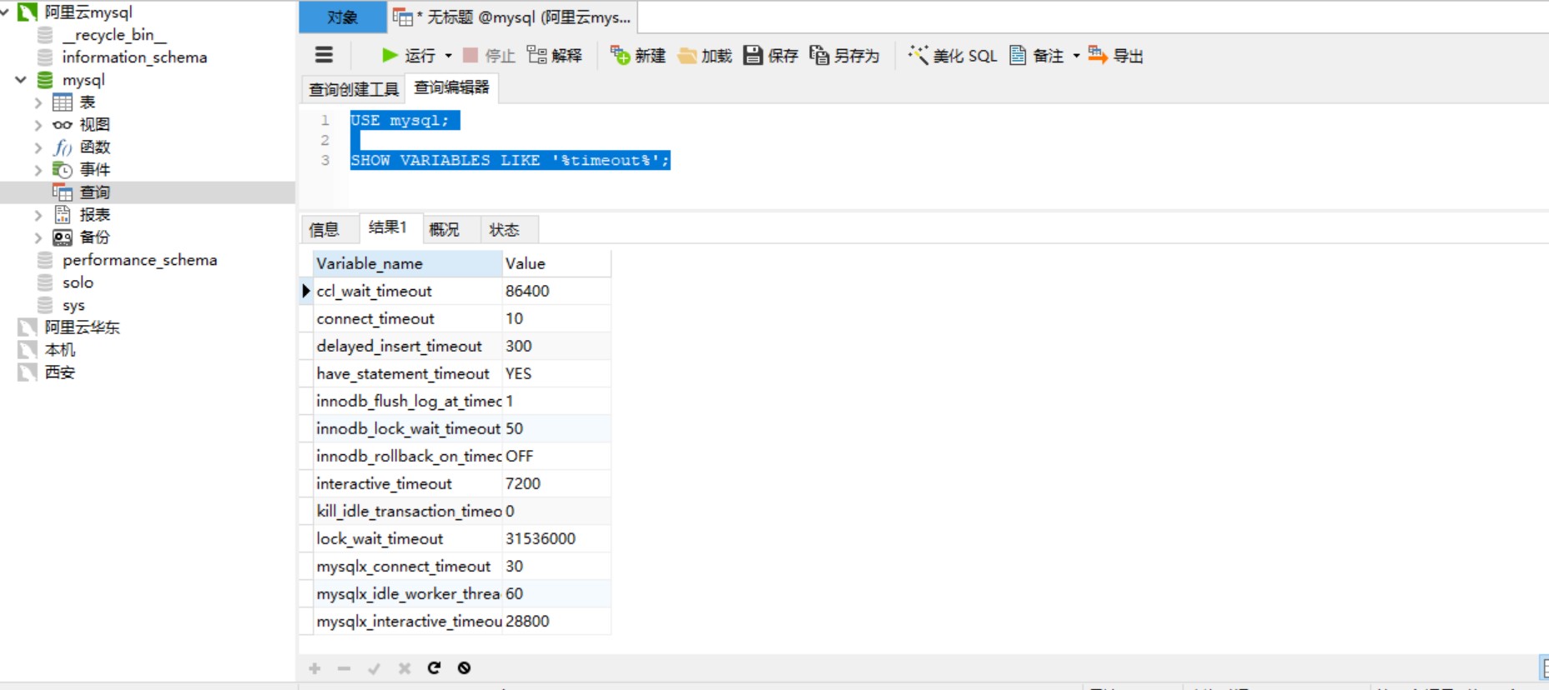Screen dimensions: 1549x690
Task: Click the 事件 clock icon
Action: point(63,170)
